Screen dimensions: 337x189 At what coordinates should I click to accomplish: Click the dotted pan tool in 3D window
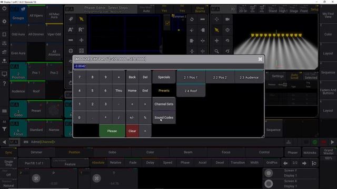[x=216, y=19]
